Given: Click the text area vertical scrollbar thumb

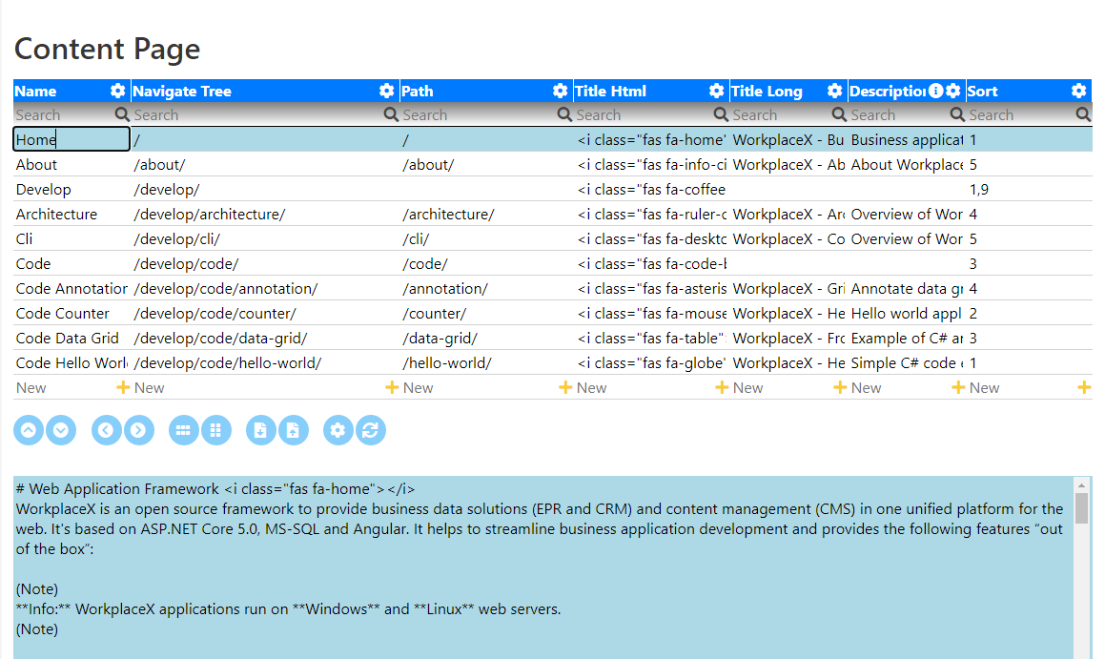Looking at the screenshot, I should [x=1082, y=508].
